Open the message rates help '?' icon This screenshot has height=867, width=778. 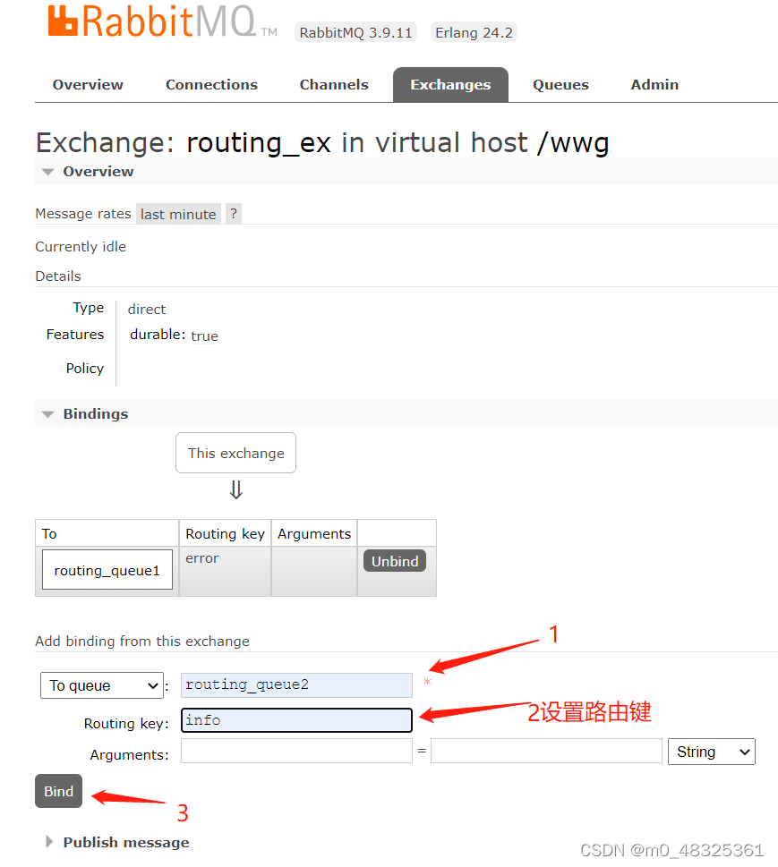[234, 214]
